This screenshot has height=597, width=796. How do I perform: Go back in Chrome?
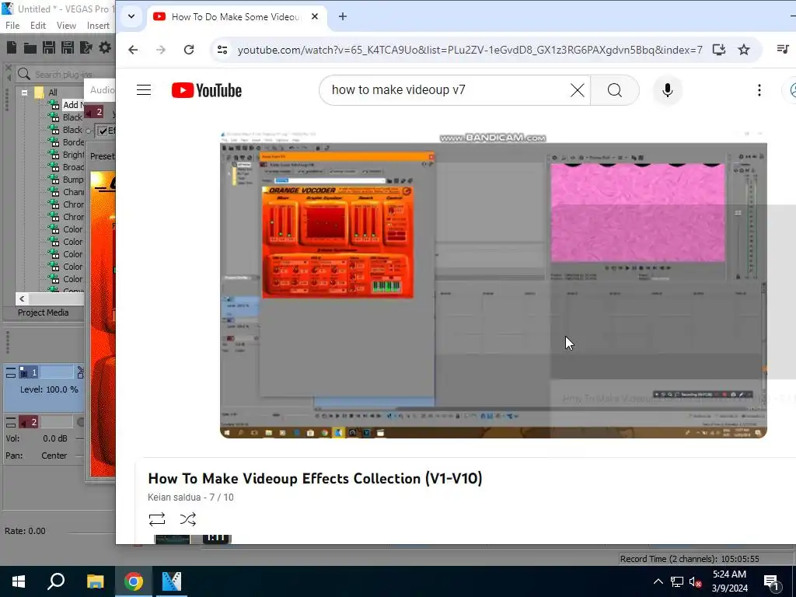coord(133,50)
